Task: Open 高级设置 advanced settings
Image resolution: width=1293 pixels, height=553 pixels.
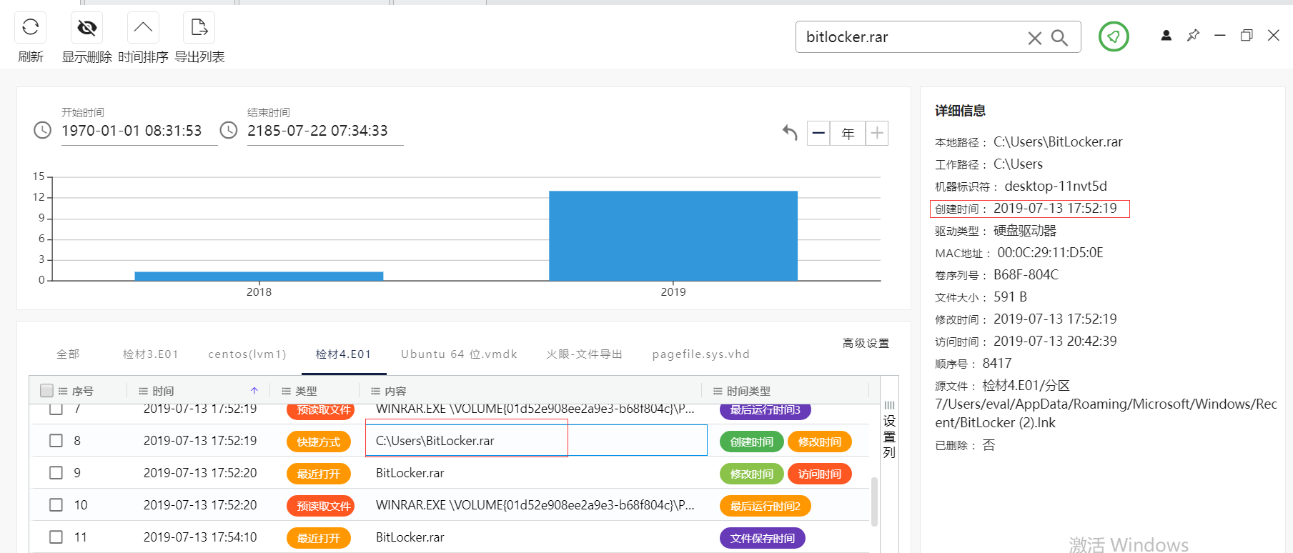Action: coord(866,344)
